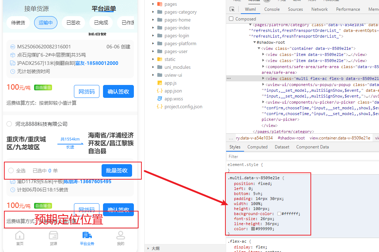Filter orders by 已完成
Viewport: 379px width, 252px height.
click(x=101, y=23)
